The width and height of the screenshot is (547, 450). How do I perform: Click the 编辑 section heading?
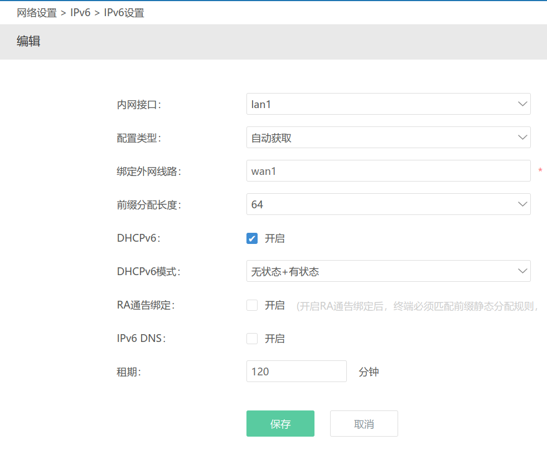[28, 41]
